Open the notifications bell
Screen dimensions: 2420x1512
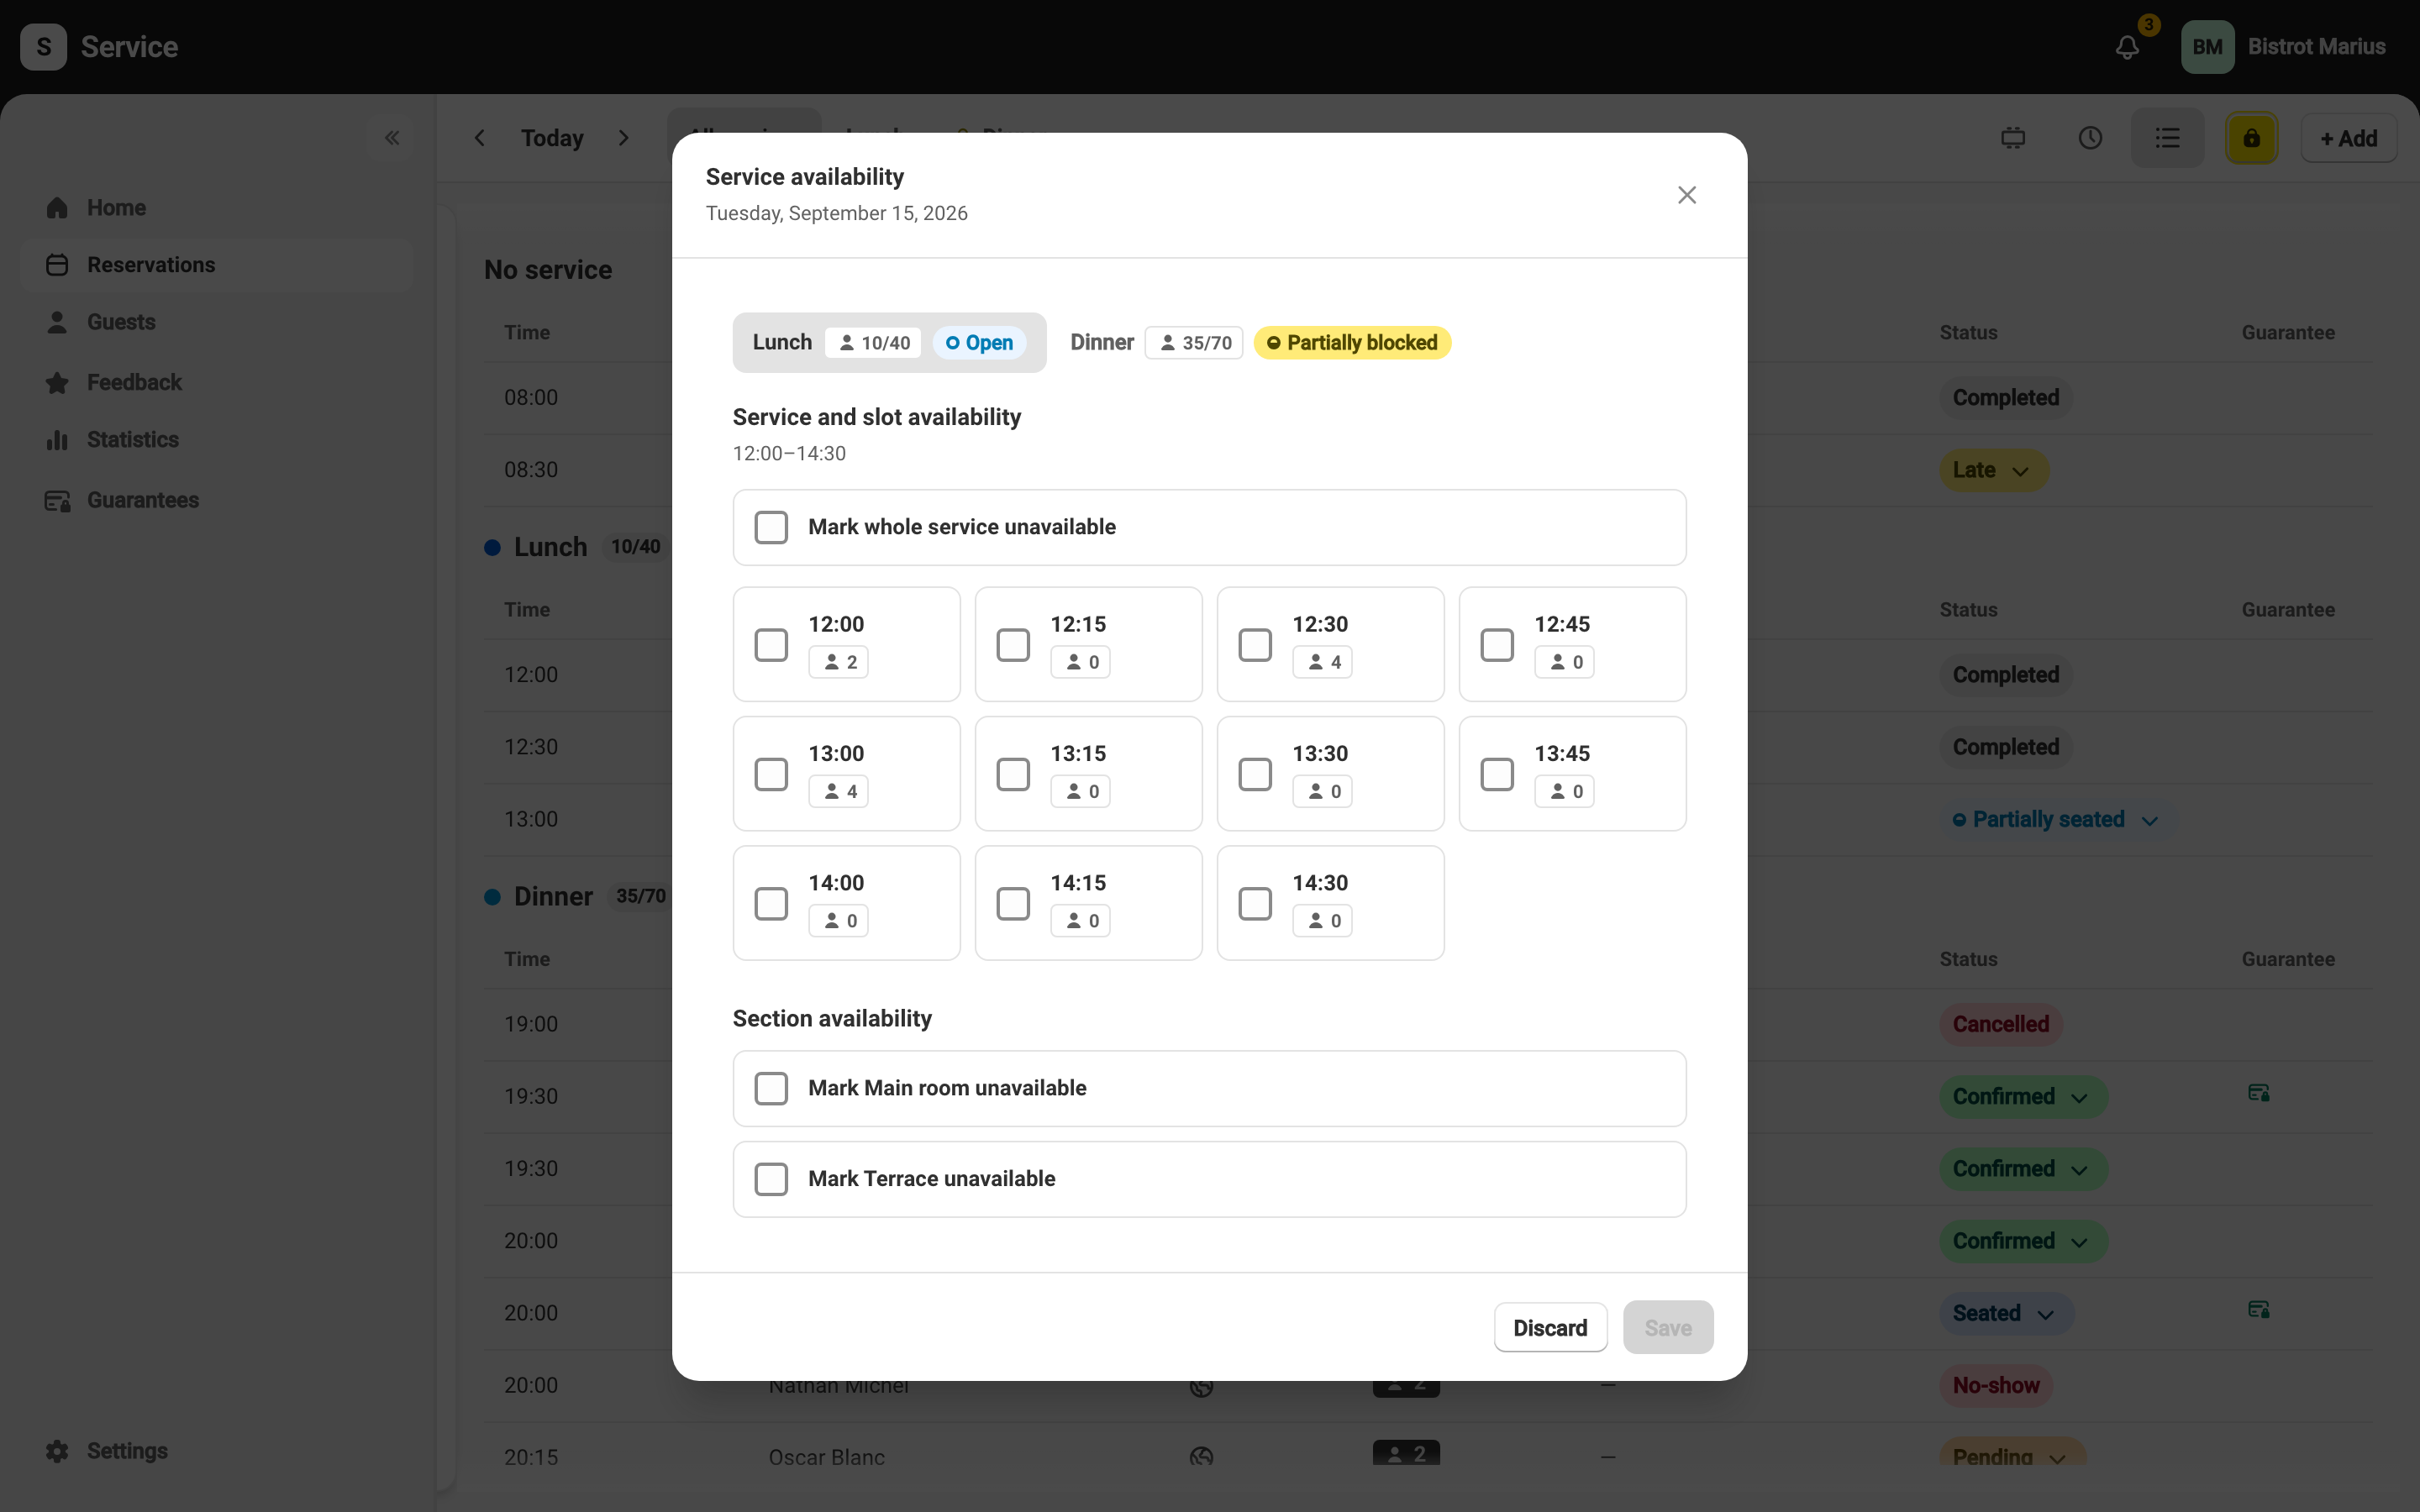coord(2127,47)
